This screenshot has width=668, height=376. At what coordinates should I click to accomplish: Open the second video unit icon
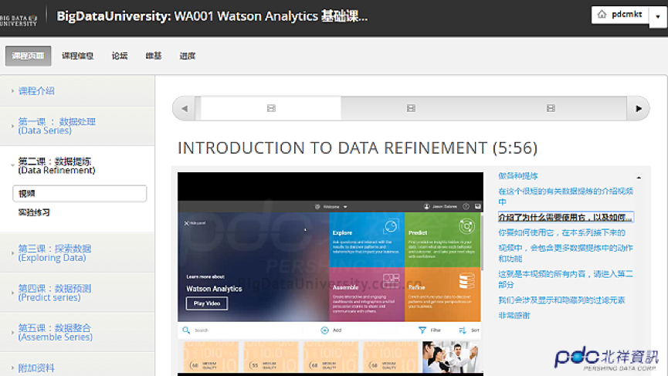coord(411,109)
